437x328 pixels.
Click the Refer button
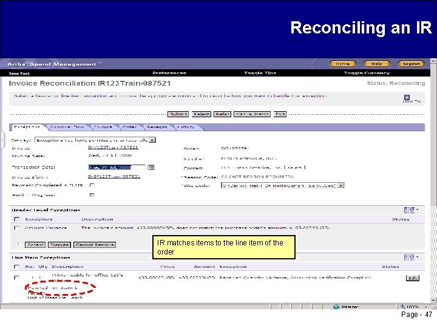[x=222, y=114]
